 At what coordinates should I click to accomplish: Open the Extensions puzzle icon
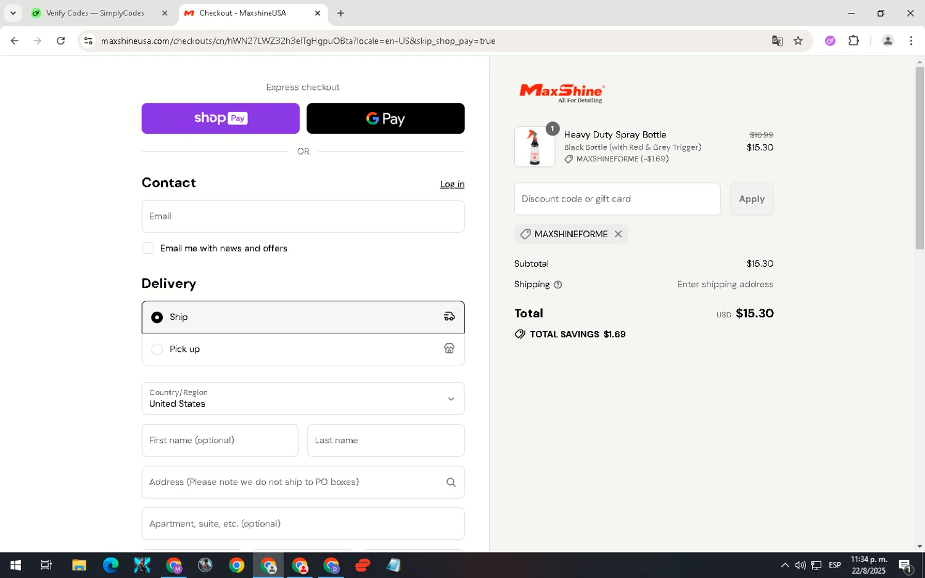[x=853, y=41]
